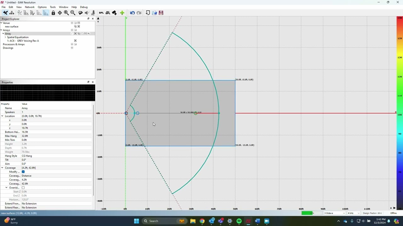Click the zoom out magnifier icon
This screenshot has height=226, width=403.
73,13
